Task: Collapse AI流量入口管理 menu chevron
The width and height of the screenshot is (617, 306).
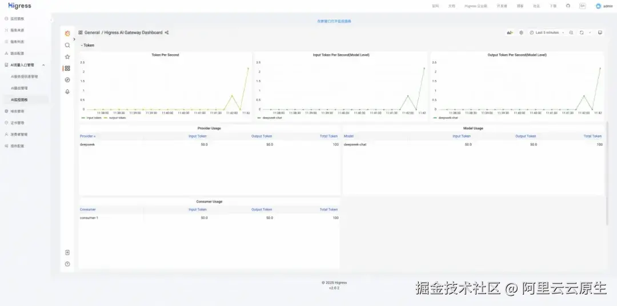Action: click(43, 65)
